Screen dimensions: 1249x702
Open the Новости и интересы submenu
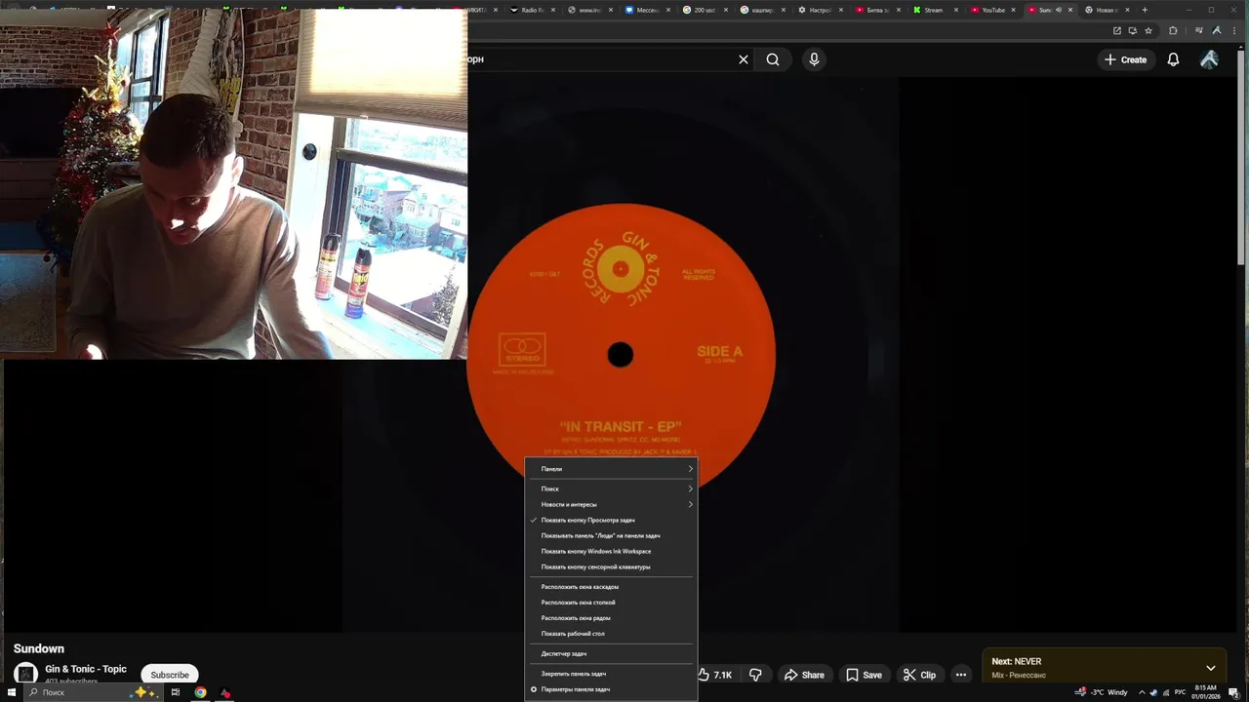pyautogui.click(x=612, y=504)
